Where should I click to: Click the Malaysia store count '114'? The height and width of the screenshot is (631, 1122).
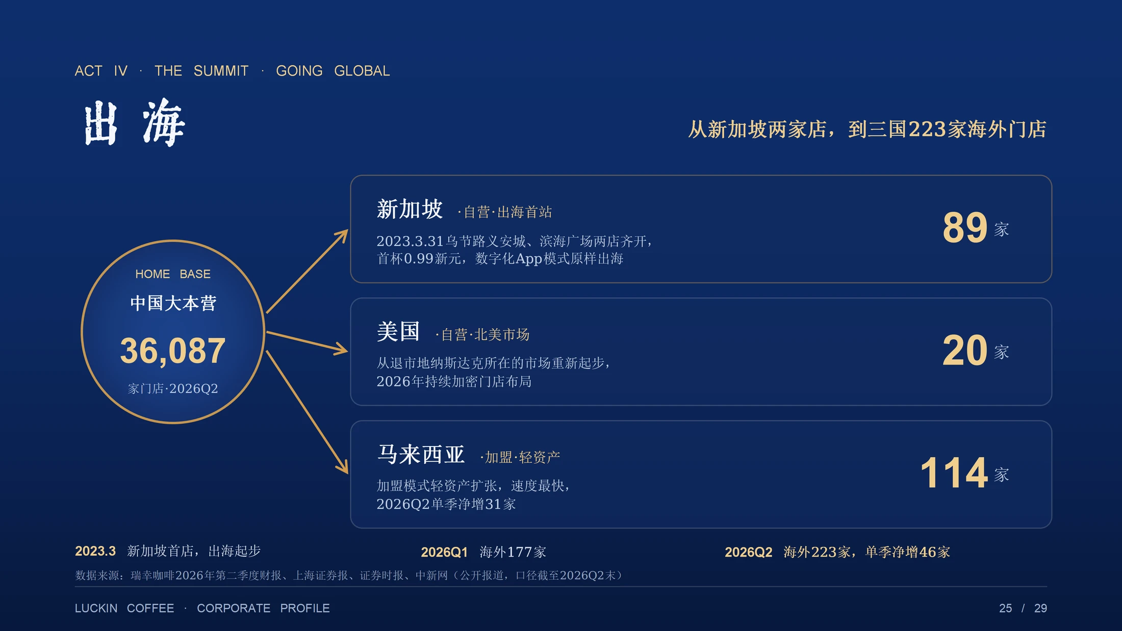point(954,473)
